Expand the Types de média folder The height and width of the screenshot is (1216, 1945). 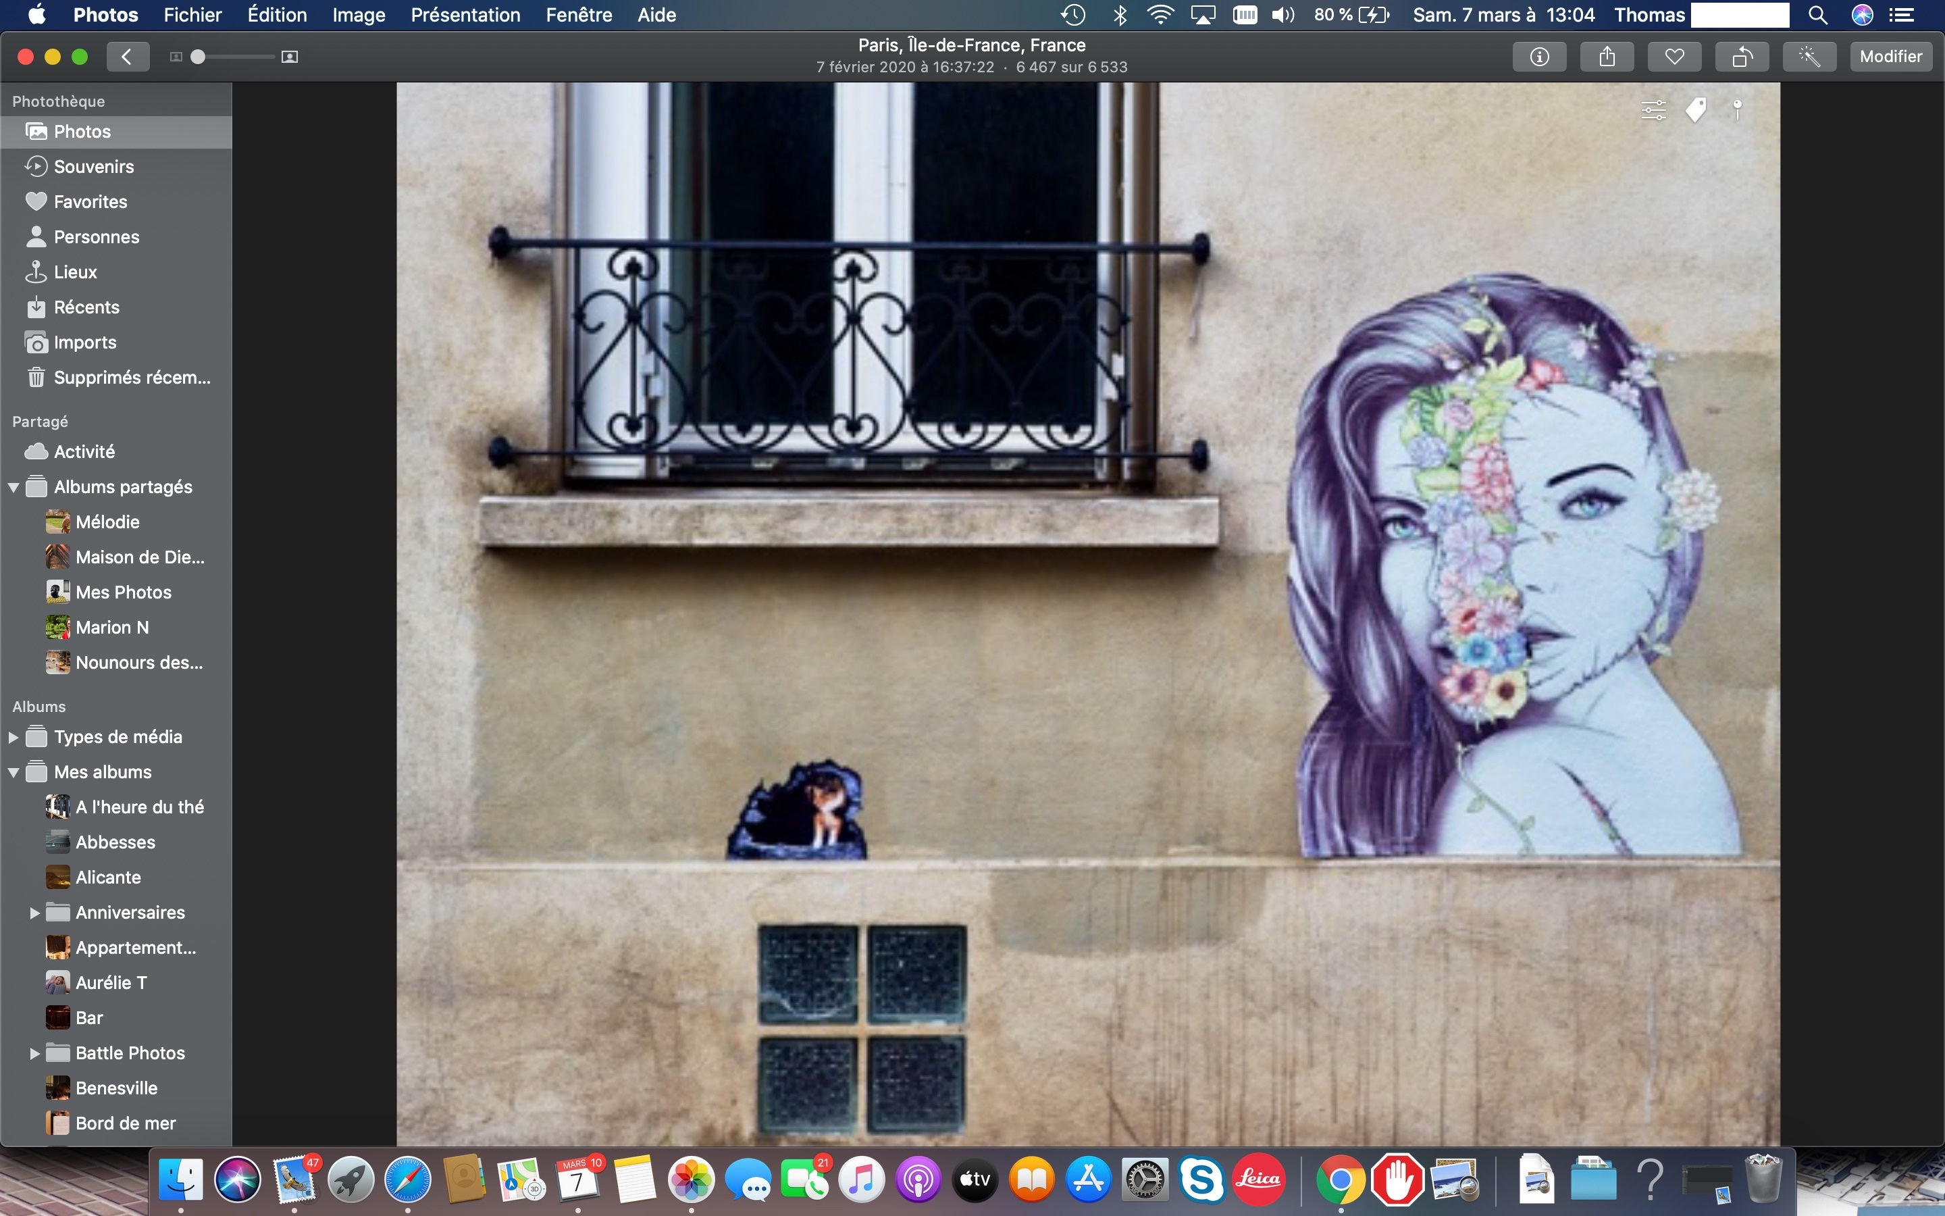pos(14,736)
